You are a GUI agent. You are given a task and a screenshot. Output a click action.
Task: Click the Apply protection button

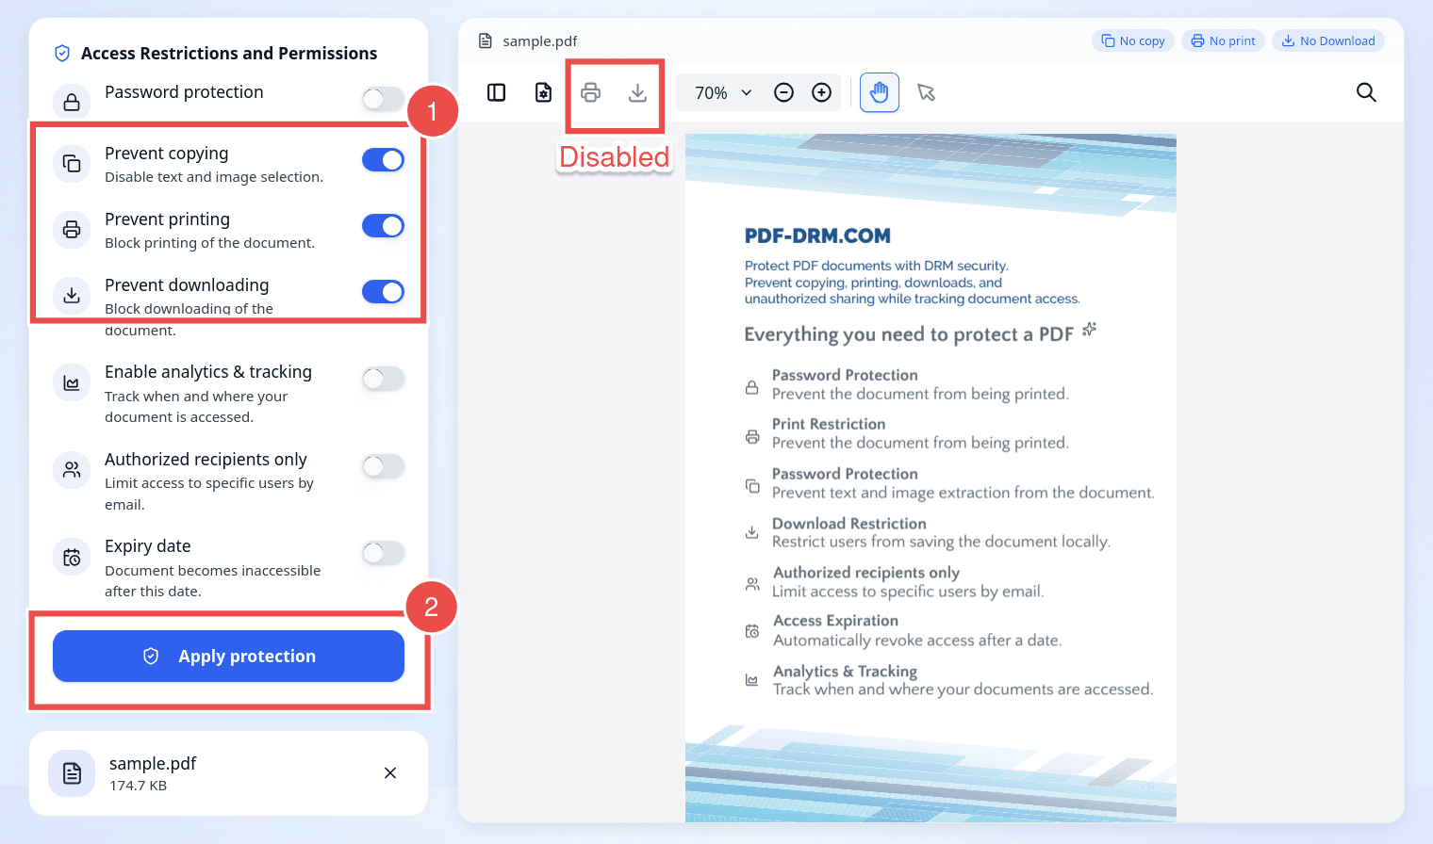pyautogui.click(x=228, y=657)
